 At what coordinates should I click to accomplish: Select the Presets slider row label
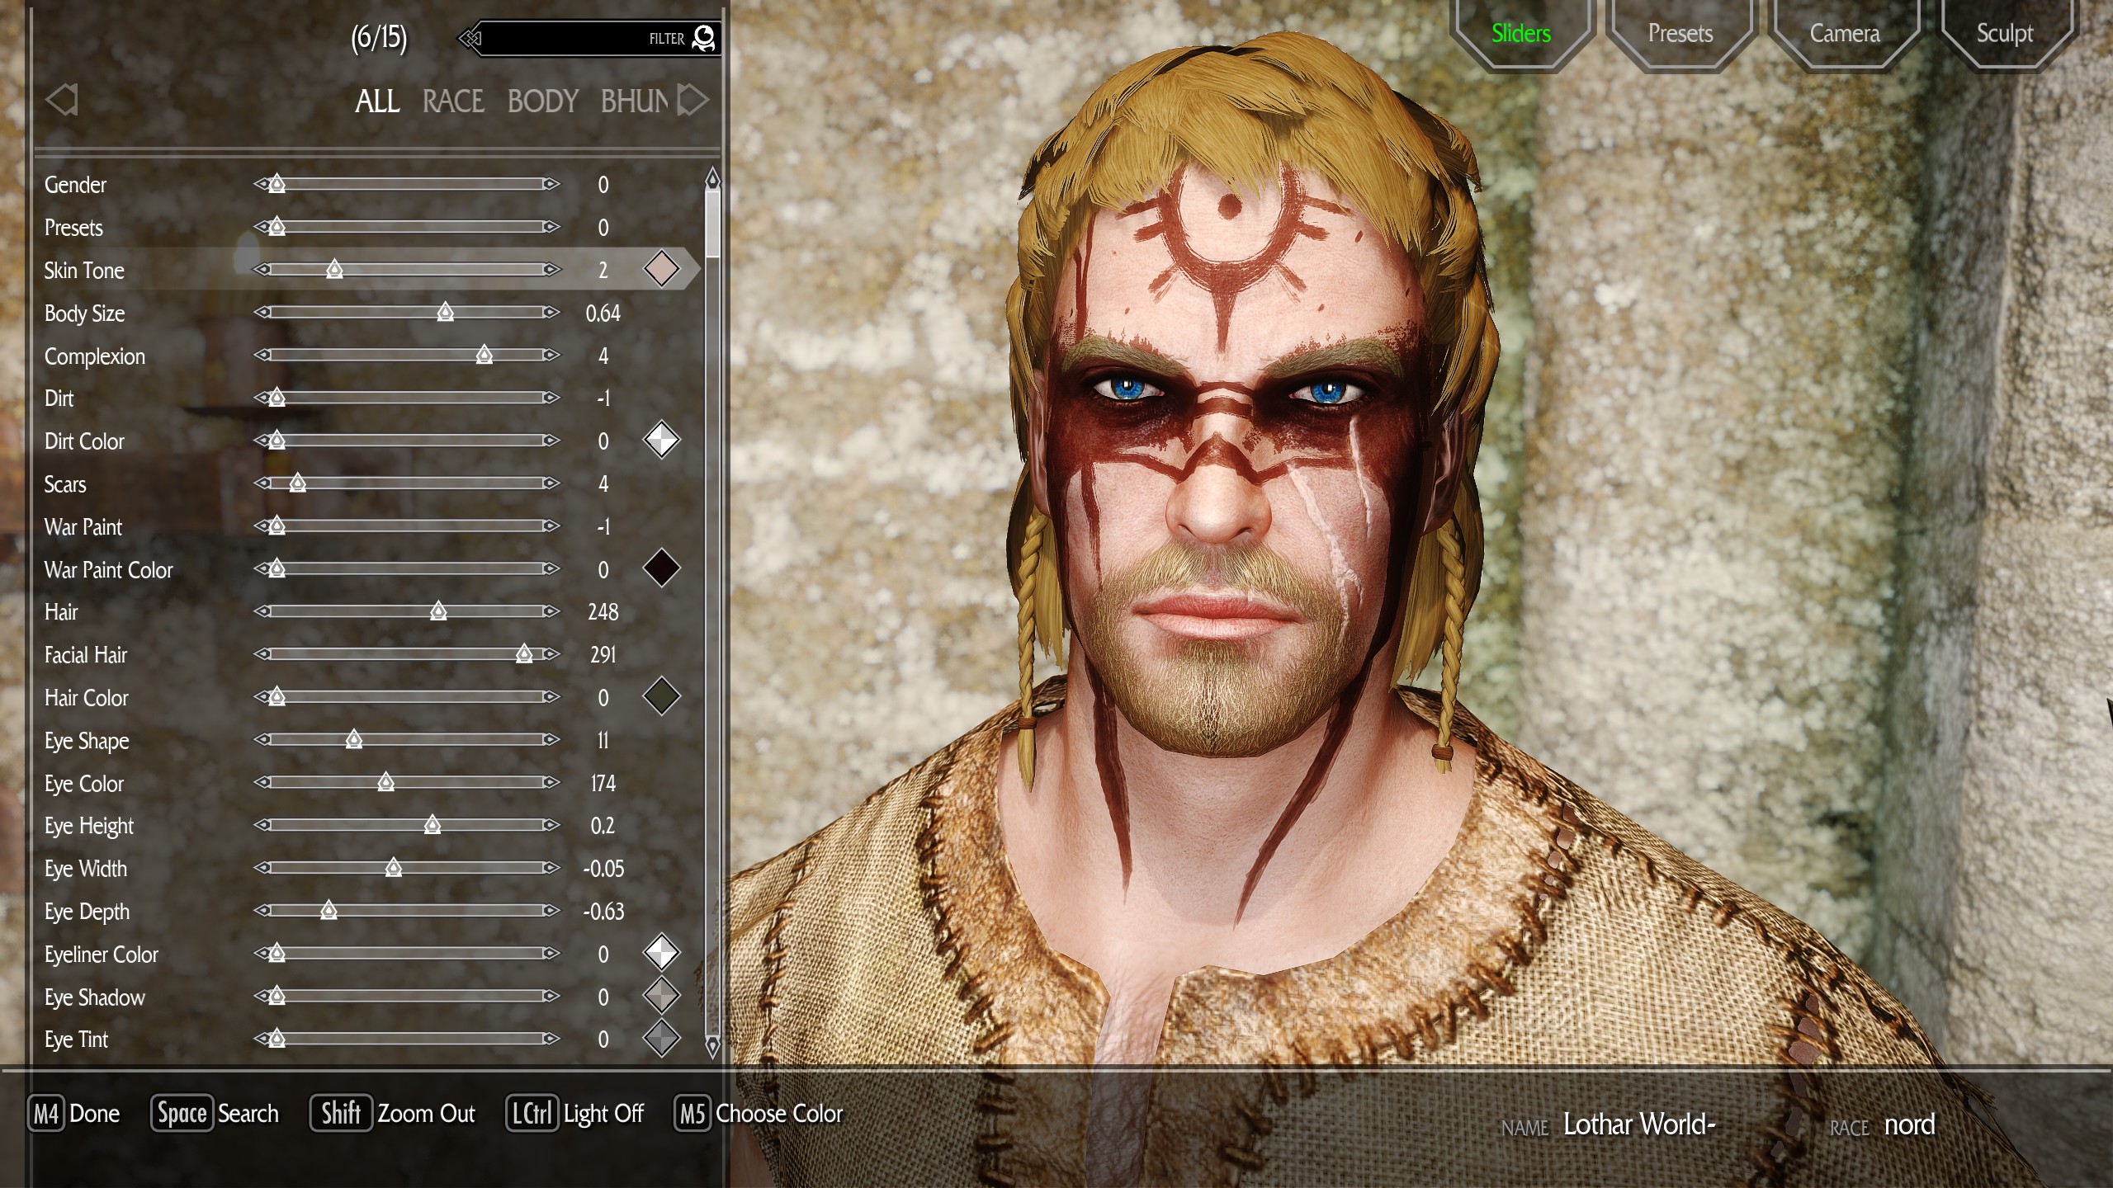(73, 228)
